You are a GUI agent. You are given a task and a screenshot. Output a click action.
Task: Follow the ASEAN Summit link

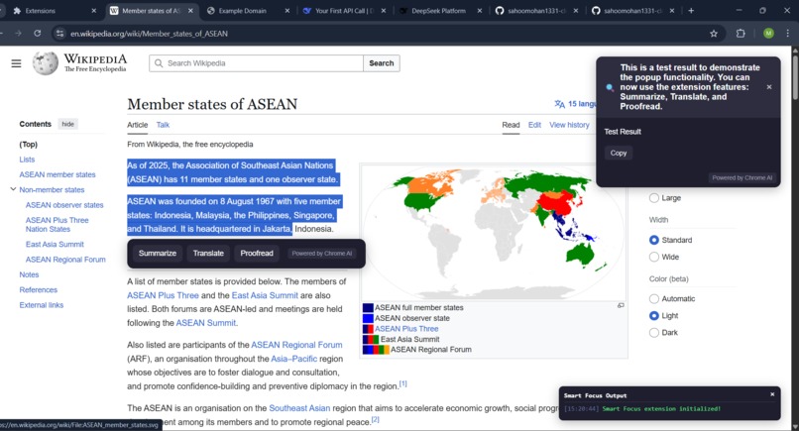206,323
